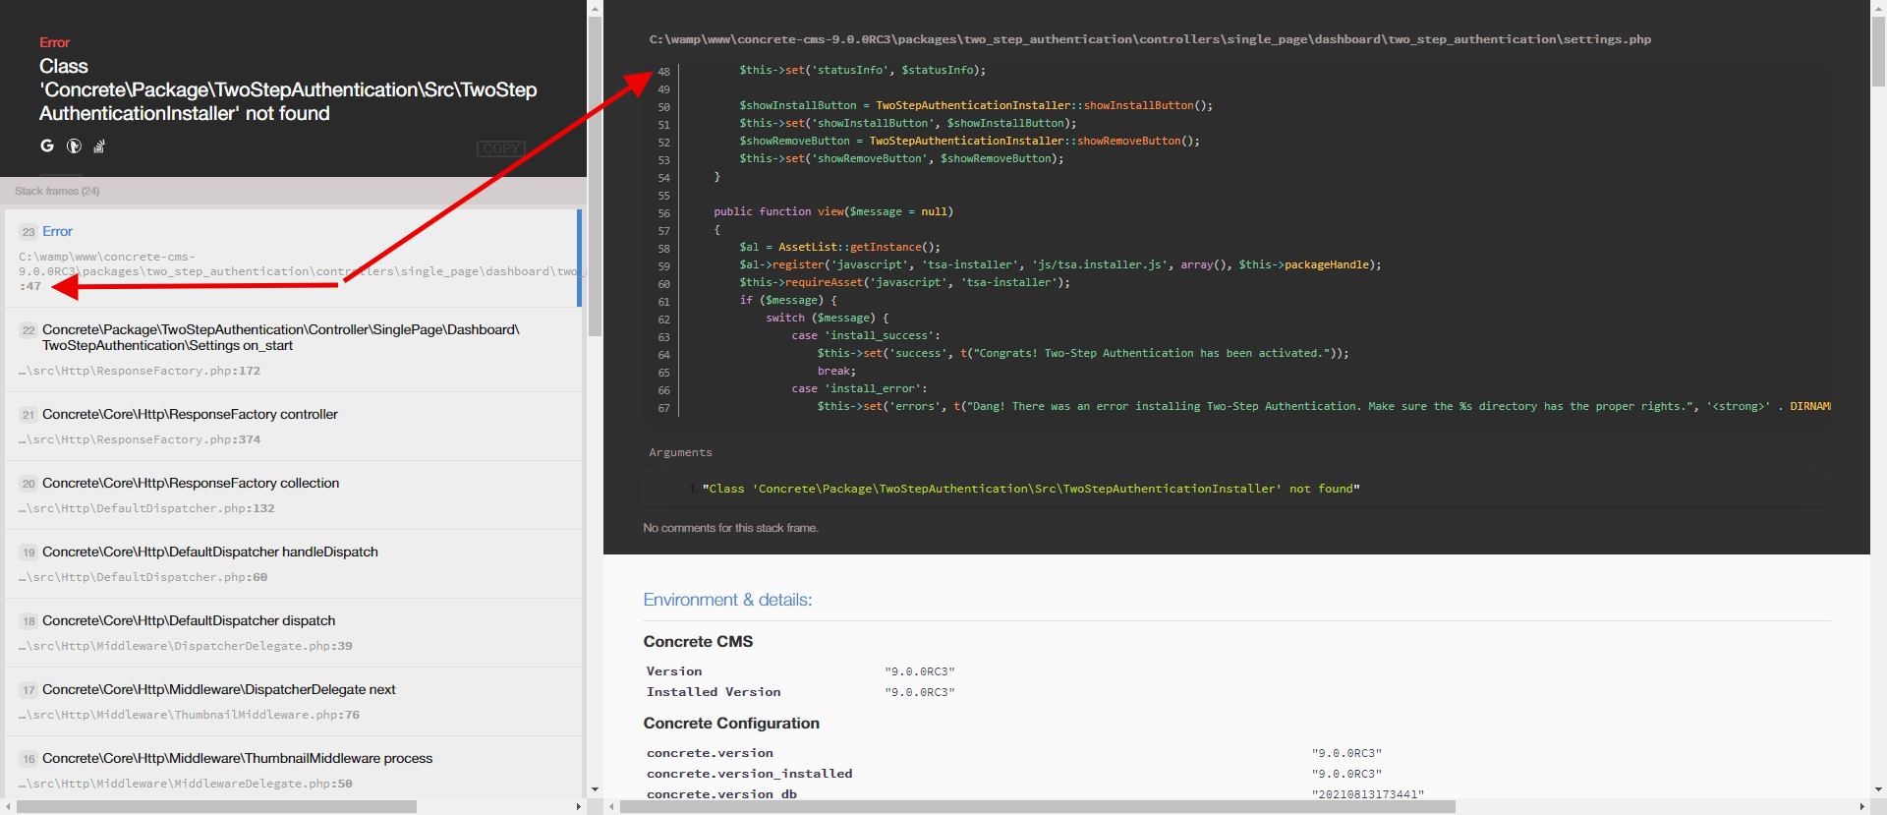Select frame 21 ResponseFactory controller
1887x815 pixels.
[x=293, y=427]
